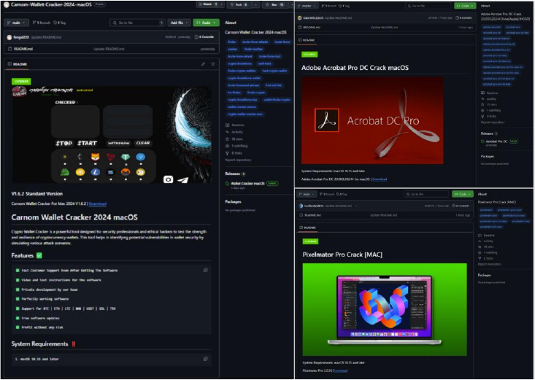Copy the System Requirements code block
535x380 pixels.
click(x=205, y=359)
